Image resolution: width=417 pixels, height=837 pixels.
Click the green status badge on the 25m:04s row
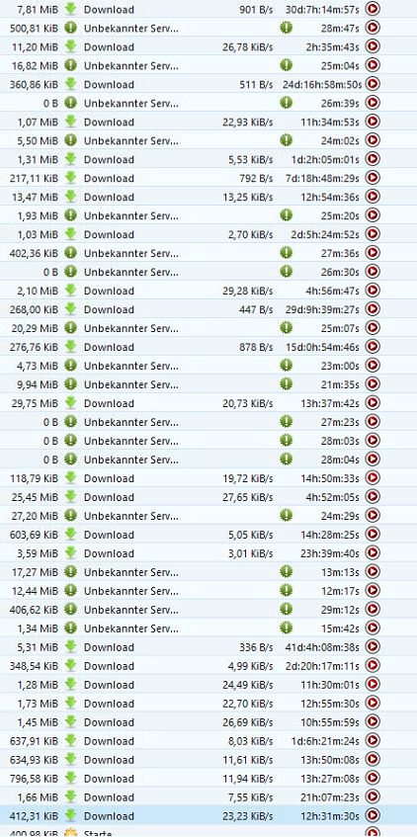coord(287,65)
